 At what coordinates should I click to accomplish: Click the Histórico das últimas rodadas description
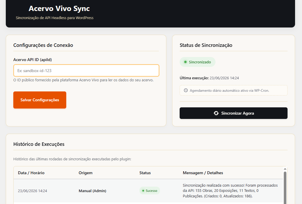[x=72, y=159]
